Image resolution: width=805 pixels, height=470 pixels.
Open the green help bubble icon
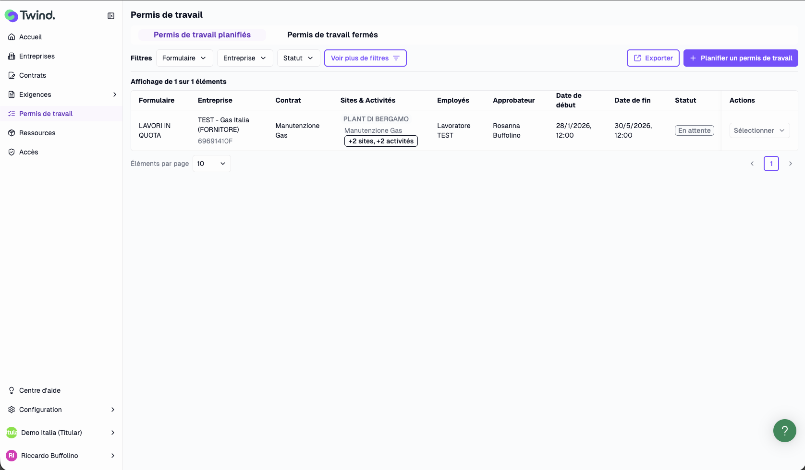coord(784,430)
